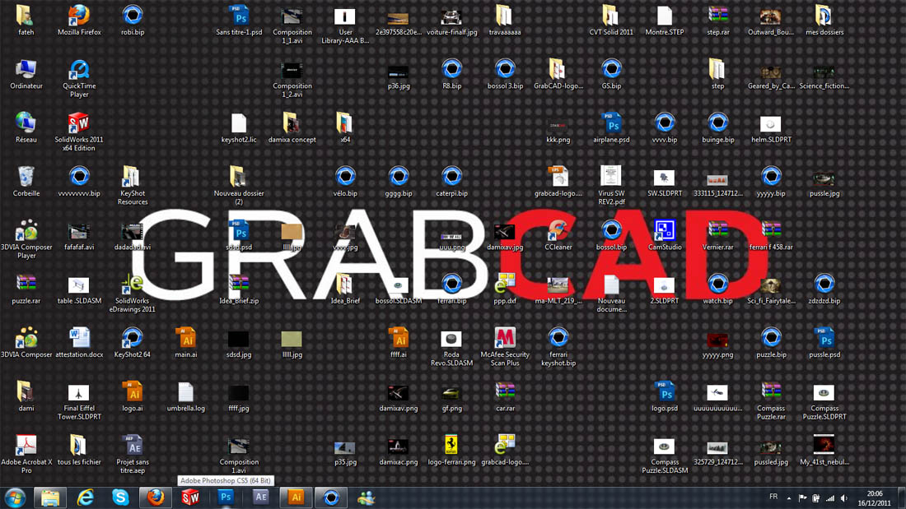906x509 pixels.
Task: Open Windows Explorer from the taskbar
Action: (49, 497)
